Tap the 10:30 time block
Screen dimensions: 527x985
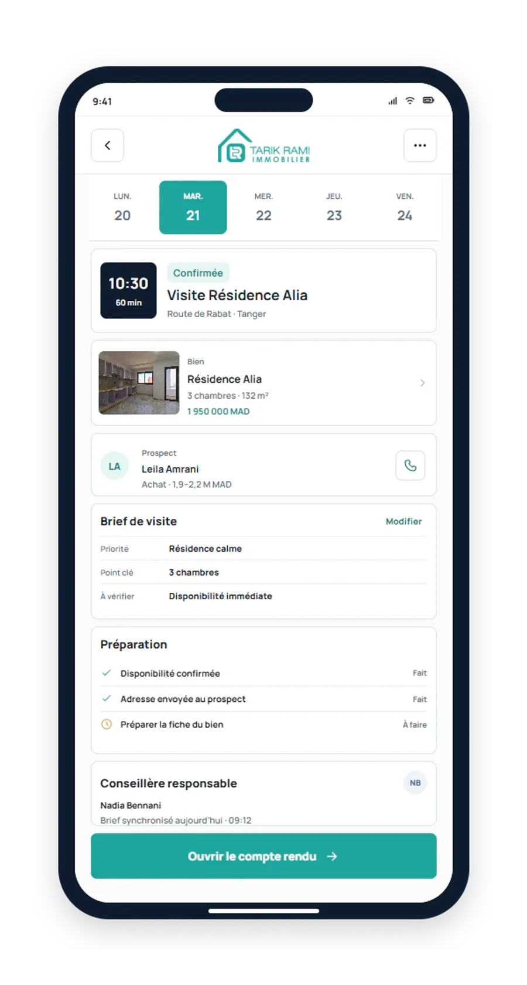pos(128,290)
